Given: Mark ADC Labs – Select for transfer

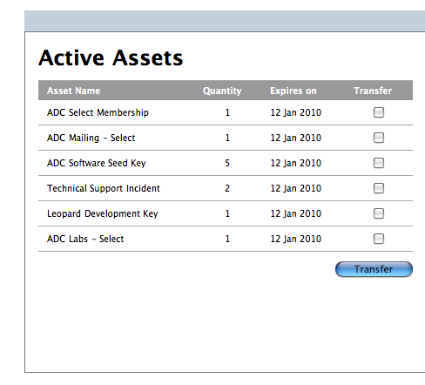Looking at the screenshot, I should pyautogui.click(x=379, y=239).
